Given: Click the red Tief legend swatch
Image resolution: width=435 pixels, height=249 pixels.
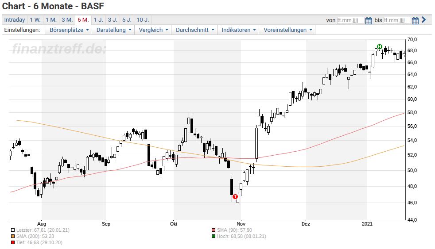Looking at the screenshot, I should click(13, 243).
